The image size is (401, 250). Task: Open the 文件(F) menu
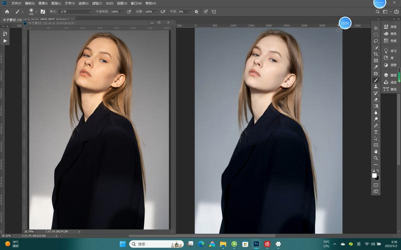16,3
